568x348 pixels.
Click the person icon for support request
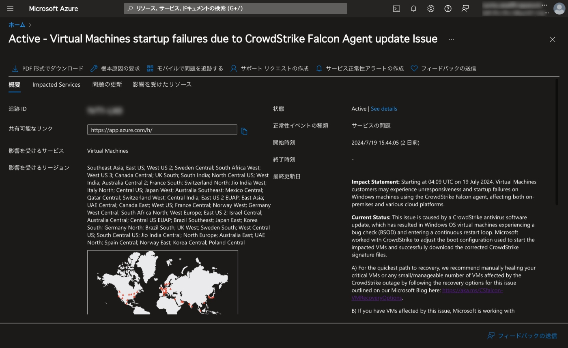pos(233,68)
